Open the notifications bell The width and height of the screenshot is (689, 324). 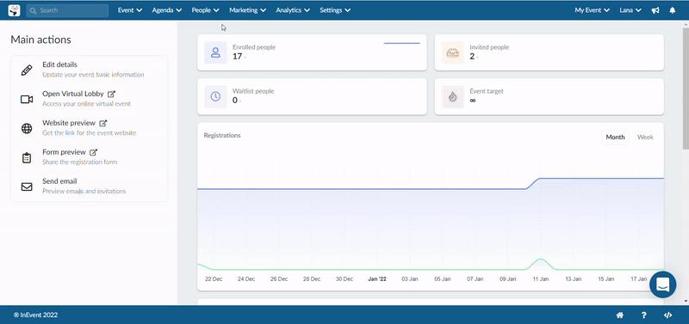[673, 10]
